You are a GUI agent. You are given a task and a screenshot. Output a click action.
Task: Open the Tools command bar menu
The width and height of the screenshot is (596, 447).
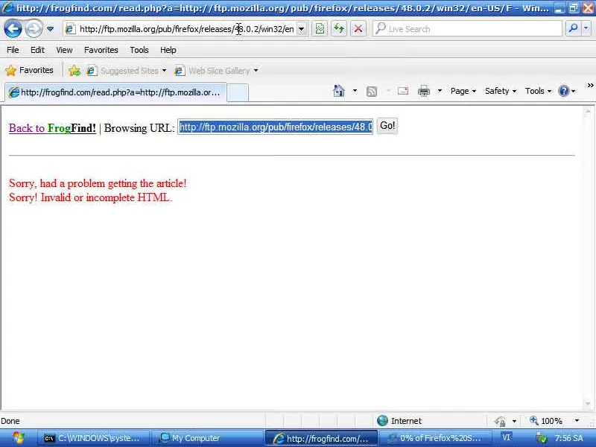tap(538, 91)
